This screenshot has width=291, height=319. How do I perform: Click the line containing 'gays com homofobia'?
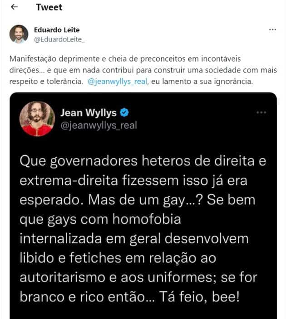(x=100, y=220)
